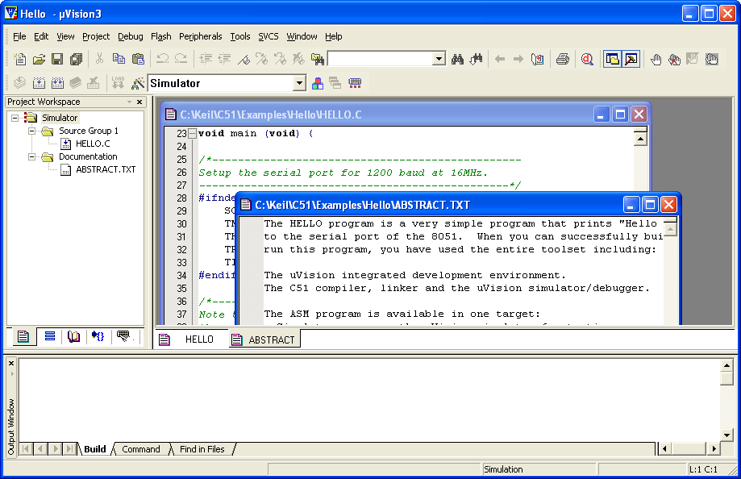Click the Incremental Find binoculars-arrow icon
Image resolution: width=741 pixels, height=479 pixels.
pos(476,59)
